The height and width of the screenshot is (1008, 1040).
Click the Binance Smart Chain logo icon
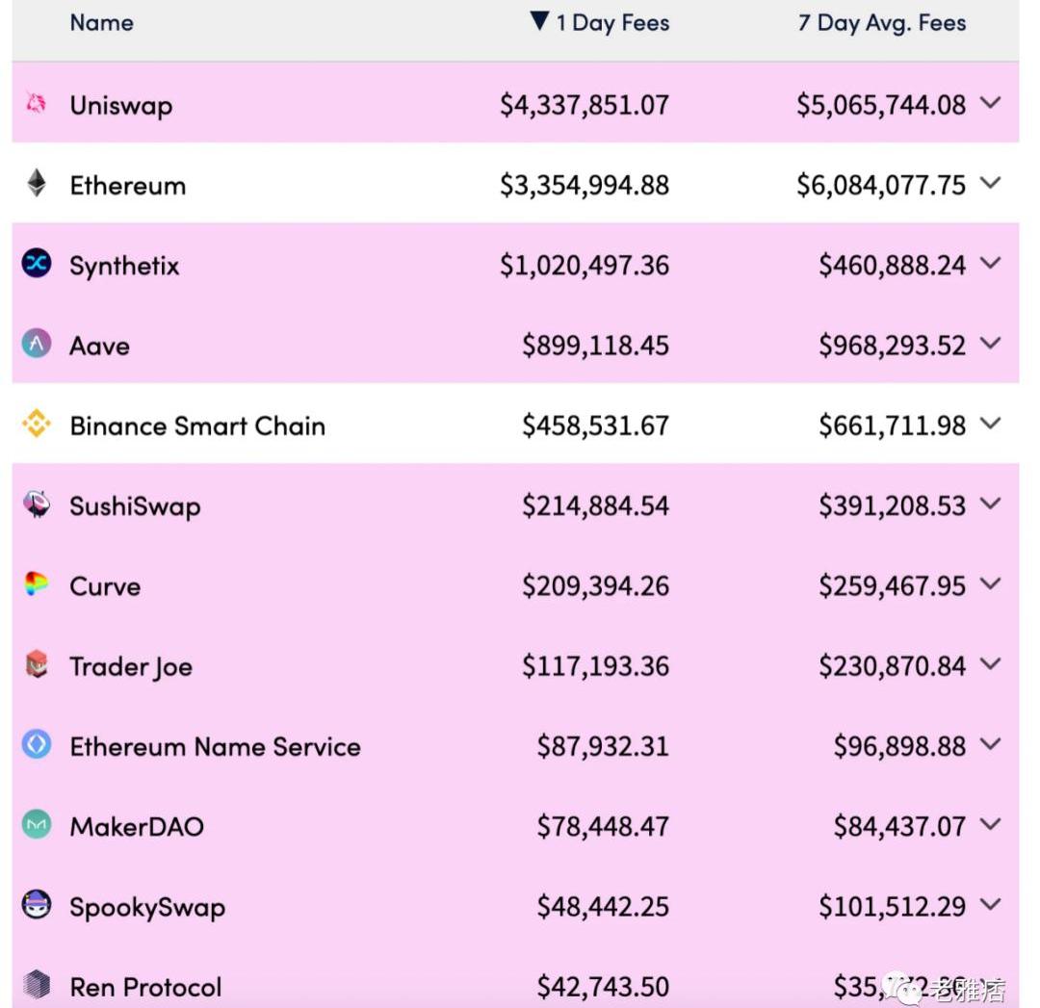coord(37,424)
